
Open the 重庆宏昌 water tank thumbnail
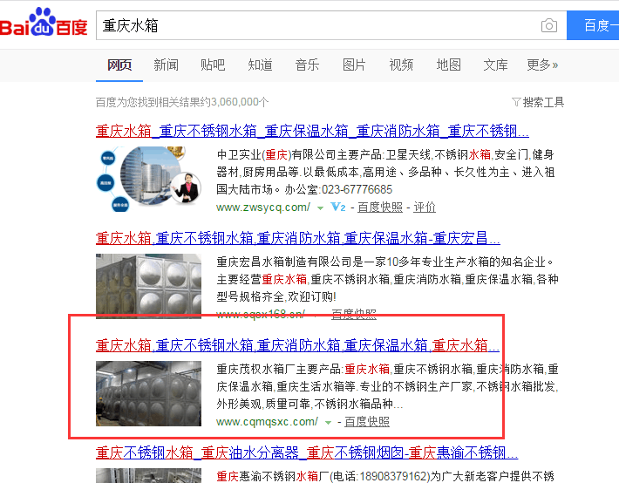148,286
